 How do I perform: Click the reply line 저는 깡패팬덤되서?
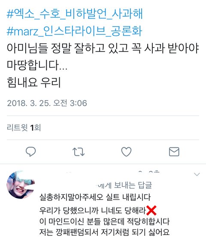104,232
